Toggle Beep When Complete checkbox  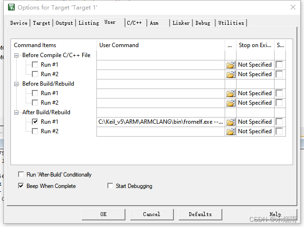click(x=21, y=186)
